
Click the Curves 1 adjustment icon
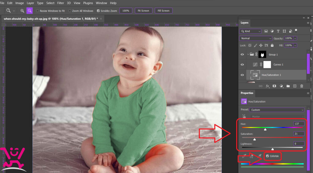(255, 65)
